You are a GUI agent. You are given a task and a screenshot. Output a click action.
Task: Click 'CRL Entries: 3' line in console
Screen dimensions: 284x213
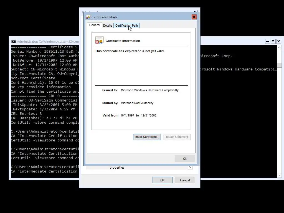26,113
